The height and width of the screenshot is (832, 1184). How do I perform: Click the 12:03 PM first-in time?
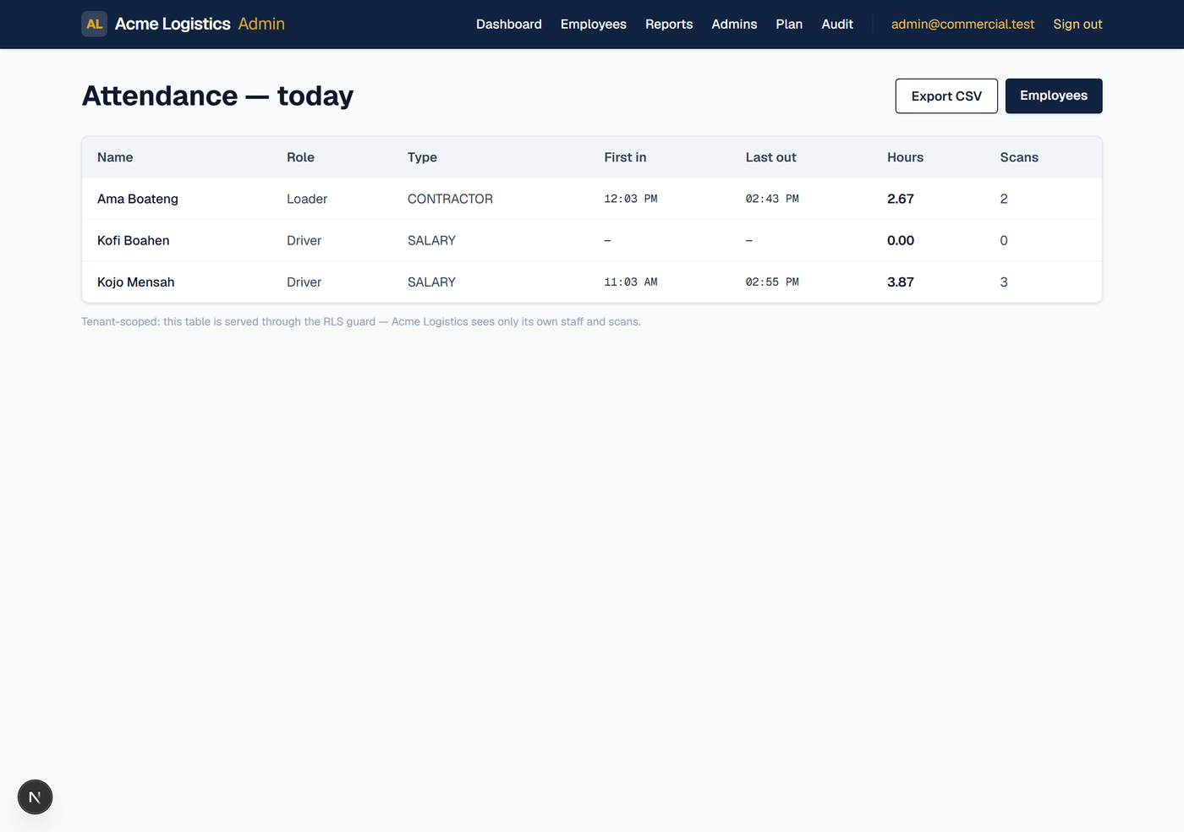point(631,199)
